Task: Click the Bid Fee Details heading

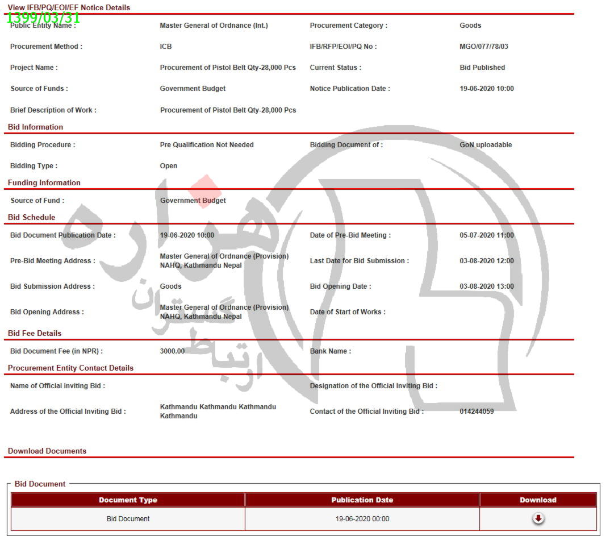Action: (x=35, y=333)
